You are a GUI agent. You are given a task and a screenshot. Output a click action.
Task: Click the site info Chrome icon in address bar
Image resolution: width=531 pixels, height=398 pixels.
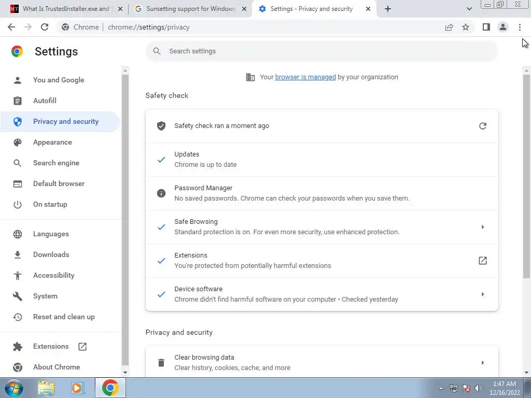[x=65, y=27]
